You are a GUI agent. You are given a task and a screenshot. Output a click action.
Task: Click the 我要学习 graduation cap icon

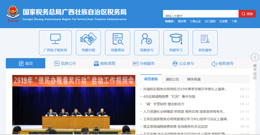tap(176, 39)
